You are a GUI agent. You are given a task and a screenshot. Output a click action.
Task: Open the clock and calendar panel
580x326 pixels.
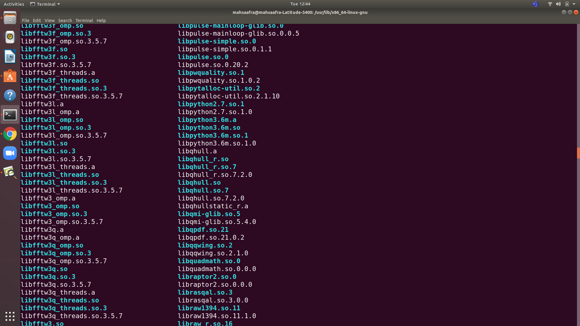coord(300,4)
